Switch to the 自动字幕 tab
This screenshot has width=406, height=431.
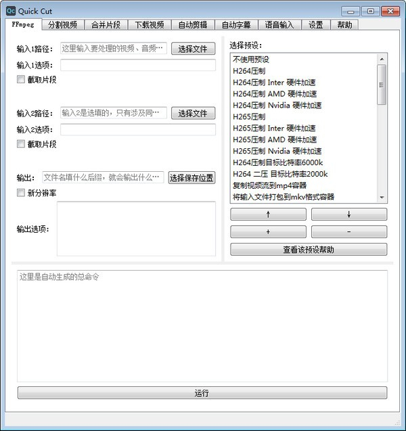[x=235, y=25]
